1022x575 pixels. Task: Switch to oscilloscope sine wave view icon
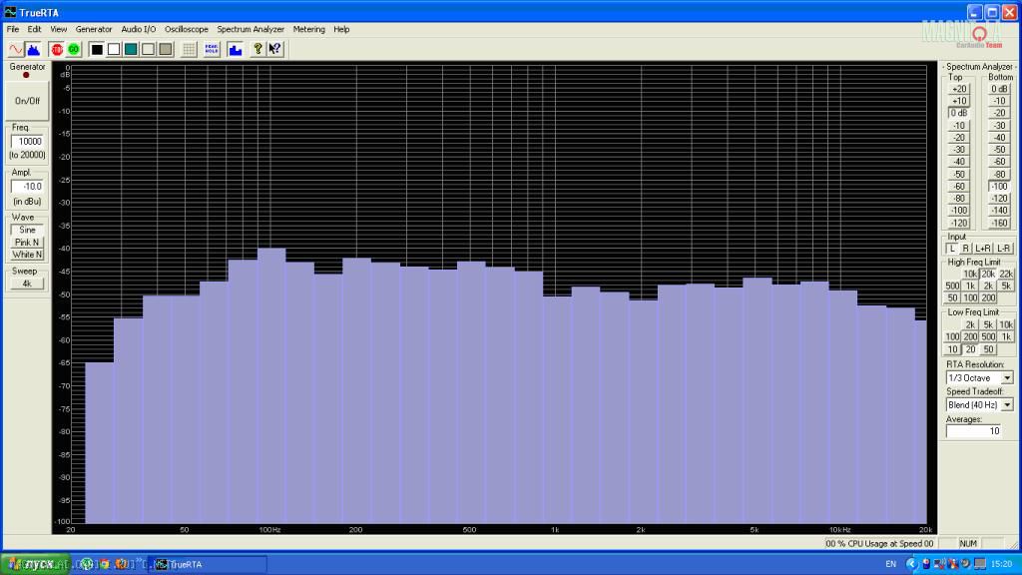tap(15, 49)
